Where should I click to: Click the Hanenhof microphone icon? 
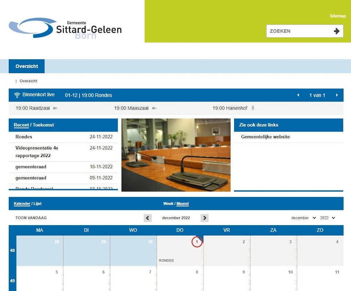pos(253,108)
